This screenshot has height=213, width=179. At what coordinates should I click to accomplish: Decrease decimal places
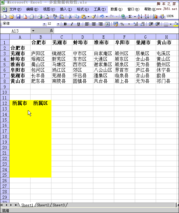[142, 24]
